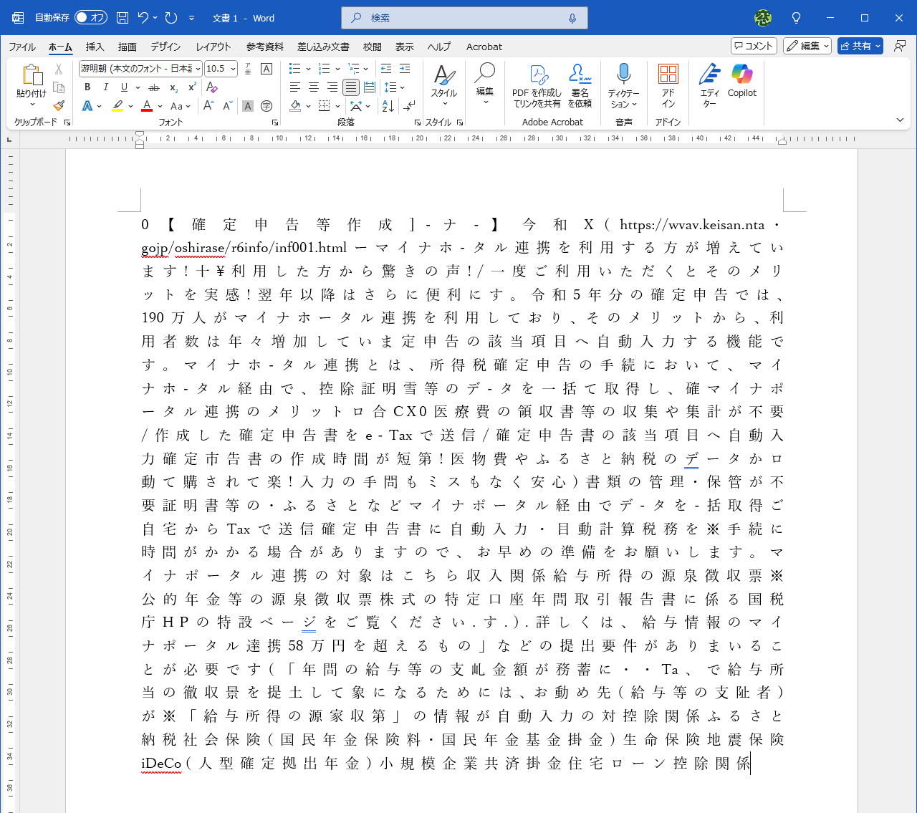917x813 pixels.
Task: Enable italic formatting
Action: pos(105,87)
